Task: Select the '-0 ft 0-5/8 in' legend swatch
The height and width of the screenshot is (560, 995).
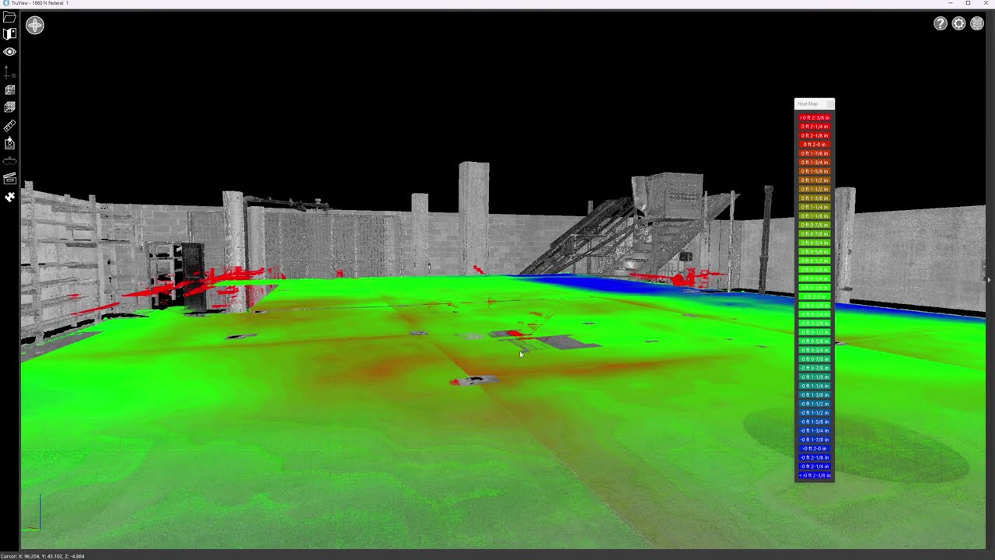Action: 815,341
